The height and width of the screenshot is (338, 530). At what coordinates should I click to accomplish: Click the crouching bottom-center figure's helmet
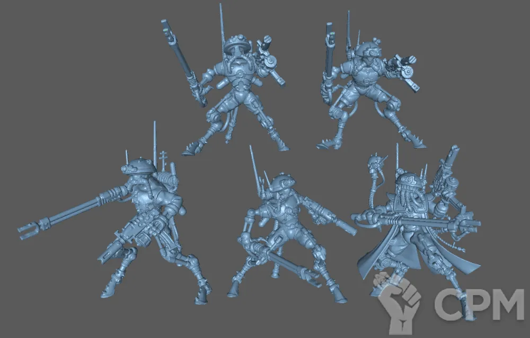279,182
